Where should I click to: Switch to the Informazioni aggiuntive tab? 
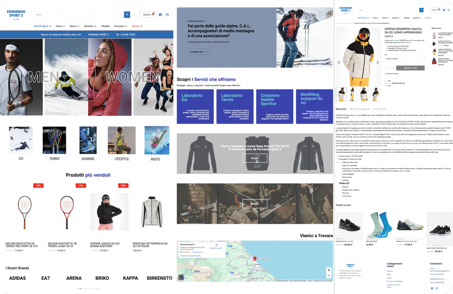(359, 109)
